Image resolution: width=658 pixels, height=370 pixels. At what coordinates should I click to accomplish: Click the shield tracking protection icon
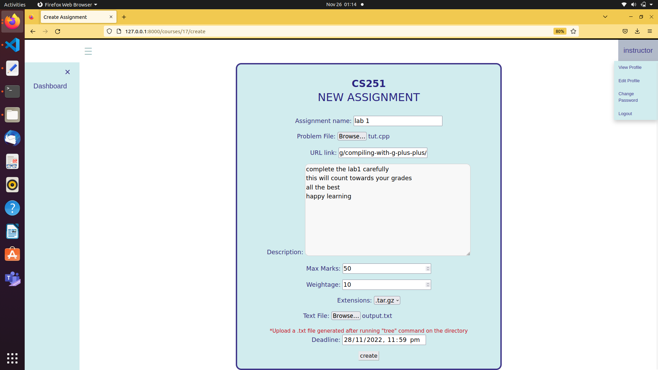(x=109, y=31)
